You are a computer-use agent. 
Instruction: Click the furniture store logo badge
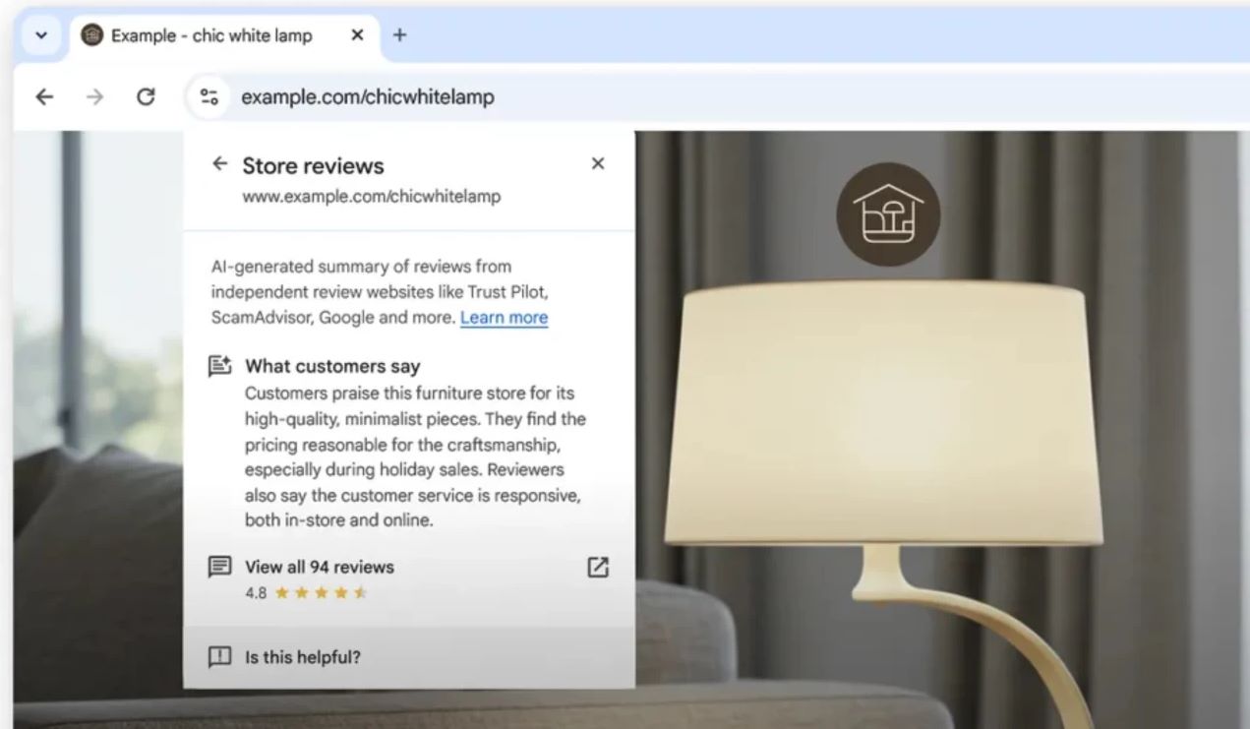click(888, 213)
